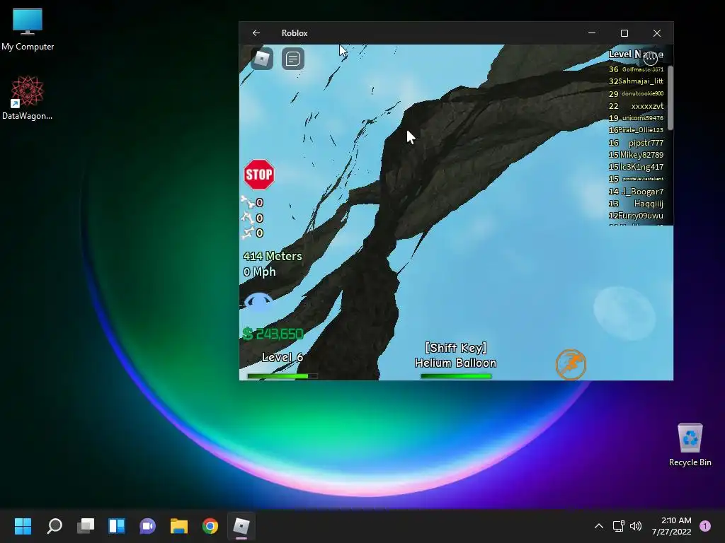
Task: Click the 414 Meters distance readout
Action: (x=273, y=256)
